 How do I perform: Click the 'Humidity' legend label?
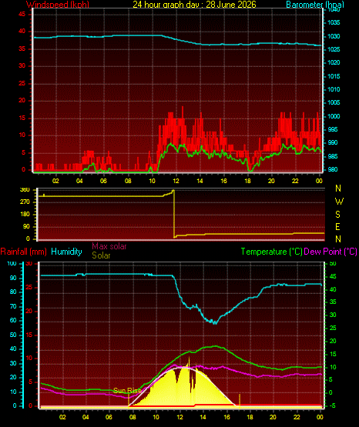(66, 252)
